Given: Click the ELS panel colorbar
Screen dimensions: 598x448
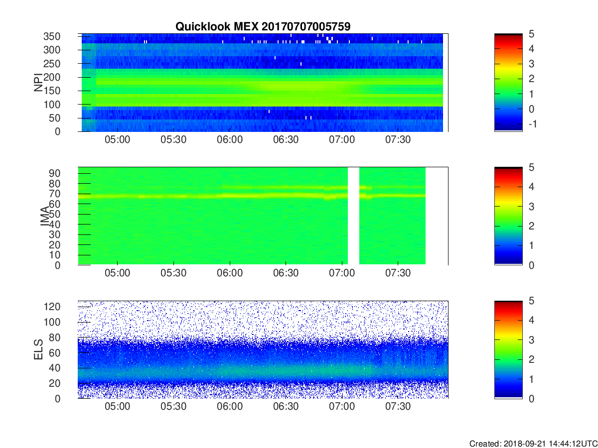Looking at the screenshot, I should pyautogui.click(x=508, y=349).
